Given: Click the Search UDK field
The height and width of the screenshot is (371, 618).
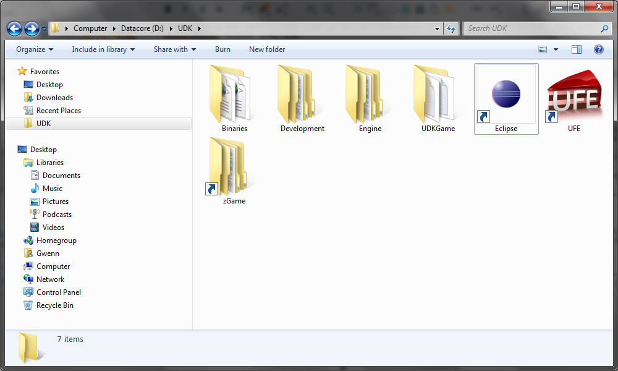Looking at the screenshot, I should point(531,28).
